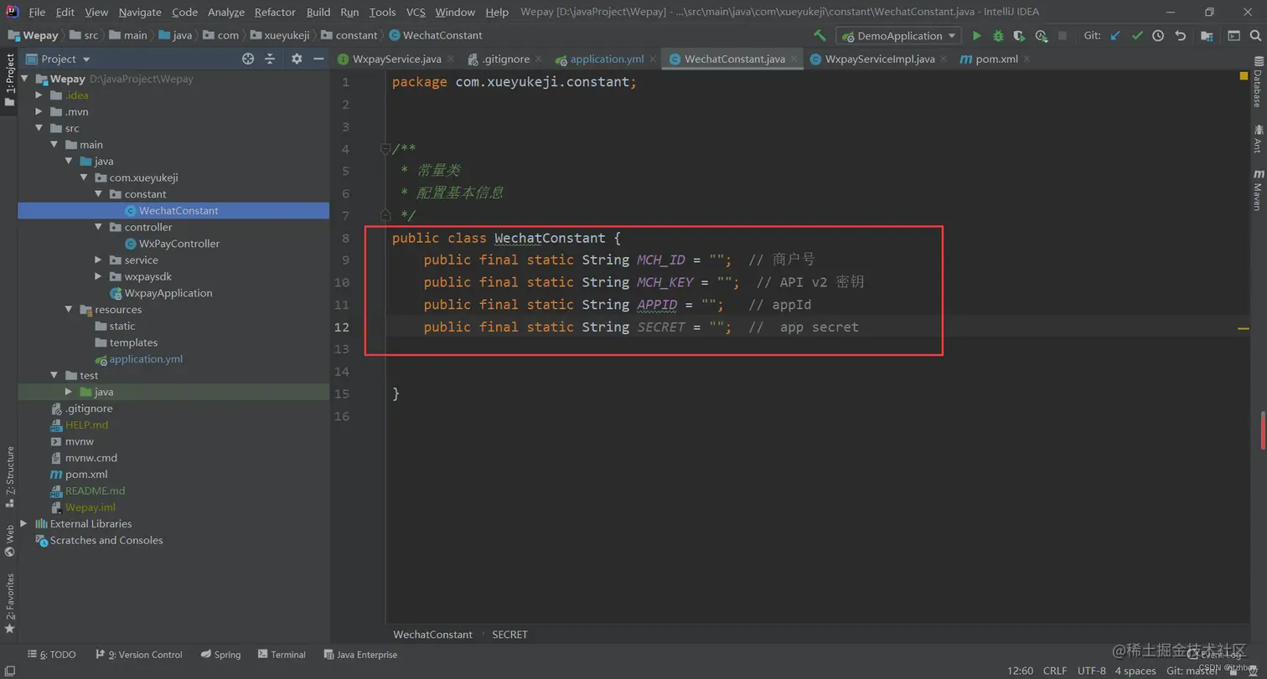
Task: Click CRLF line separator in status bar
Action: click(x=1055, y=671)
